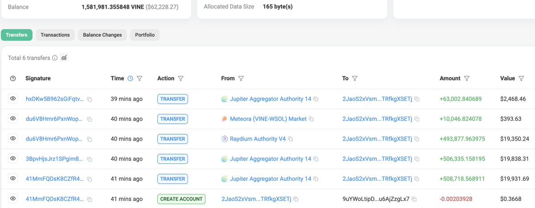Select value $19,350.24
The image size is (535, 208).
pos(515,139)
